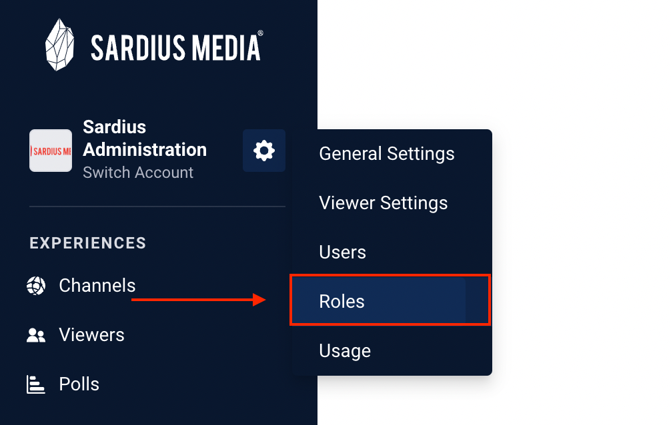Click the EXPERIENCES section heading
The image size is (671, 425).
(x=88, y=243)
